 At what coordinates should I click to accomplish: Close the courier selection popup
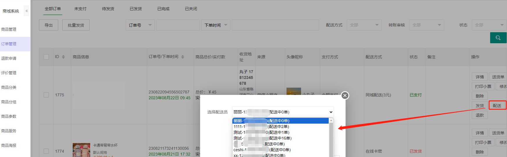[x=345, y=95]
